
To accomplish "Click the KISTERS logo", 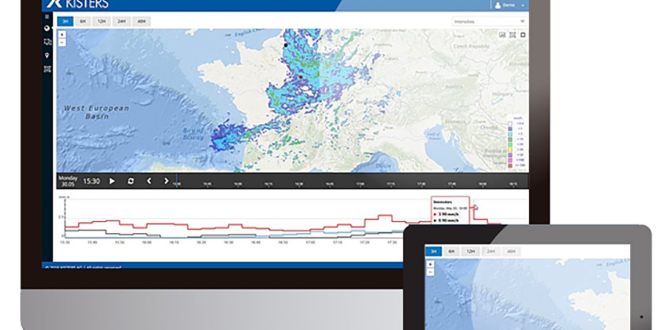I will point(78,4).
